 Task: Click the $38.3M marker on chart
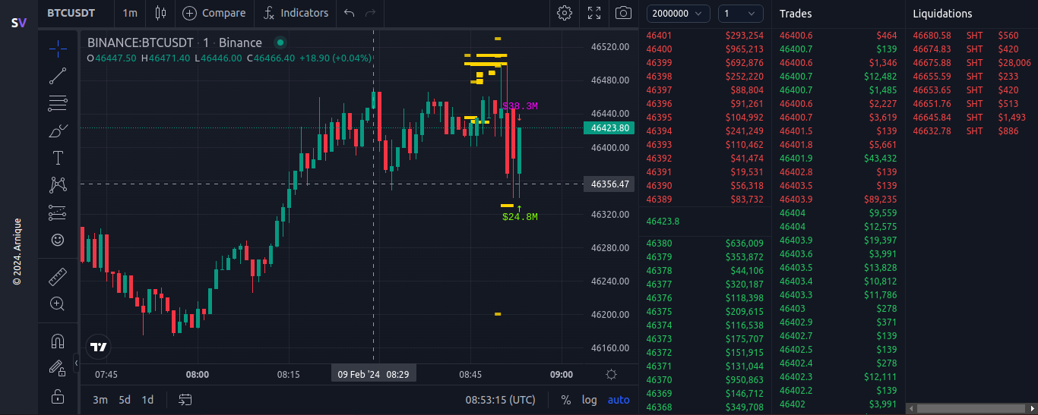coord(520,106)
